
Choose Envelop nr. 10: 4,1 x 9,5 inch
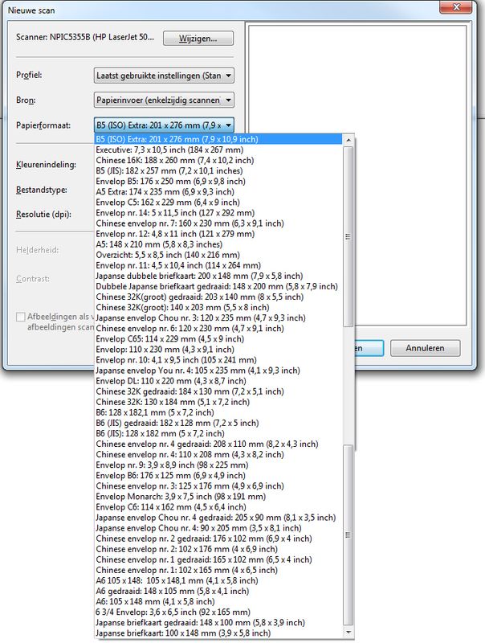pos(218,359)
